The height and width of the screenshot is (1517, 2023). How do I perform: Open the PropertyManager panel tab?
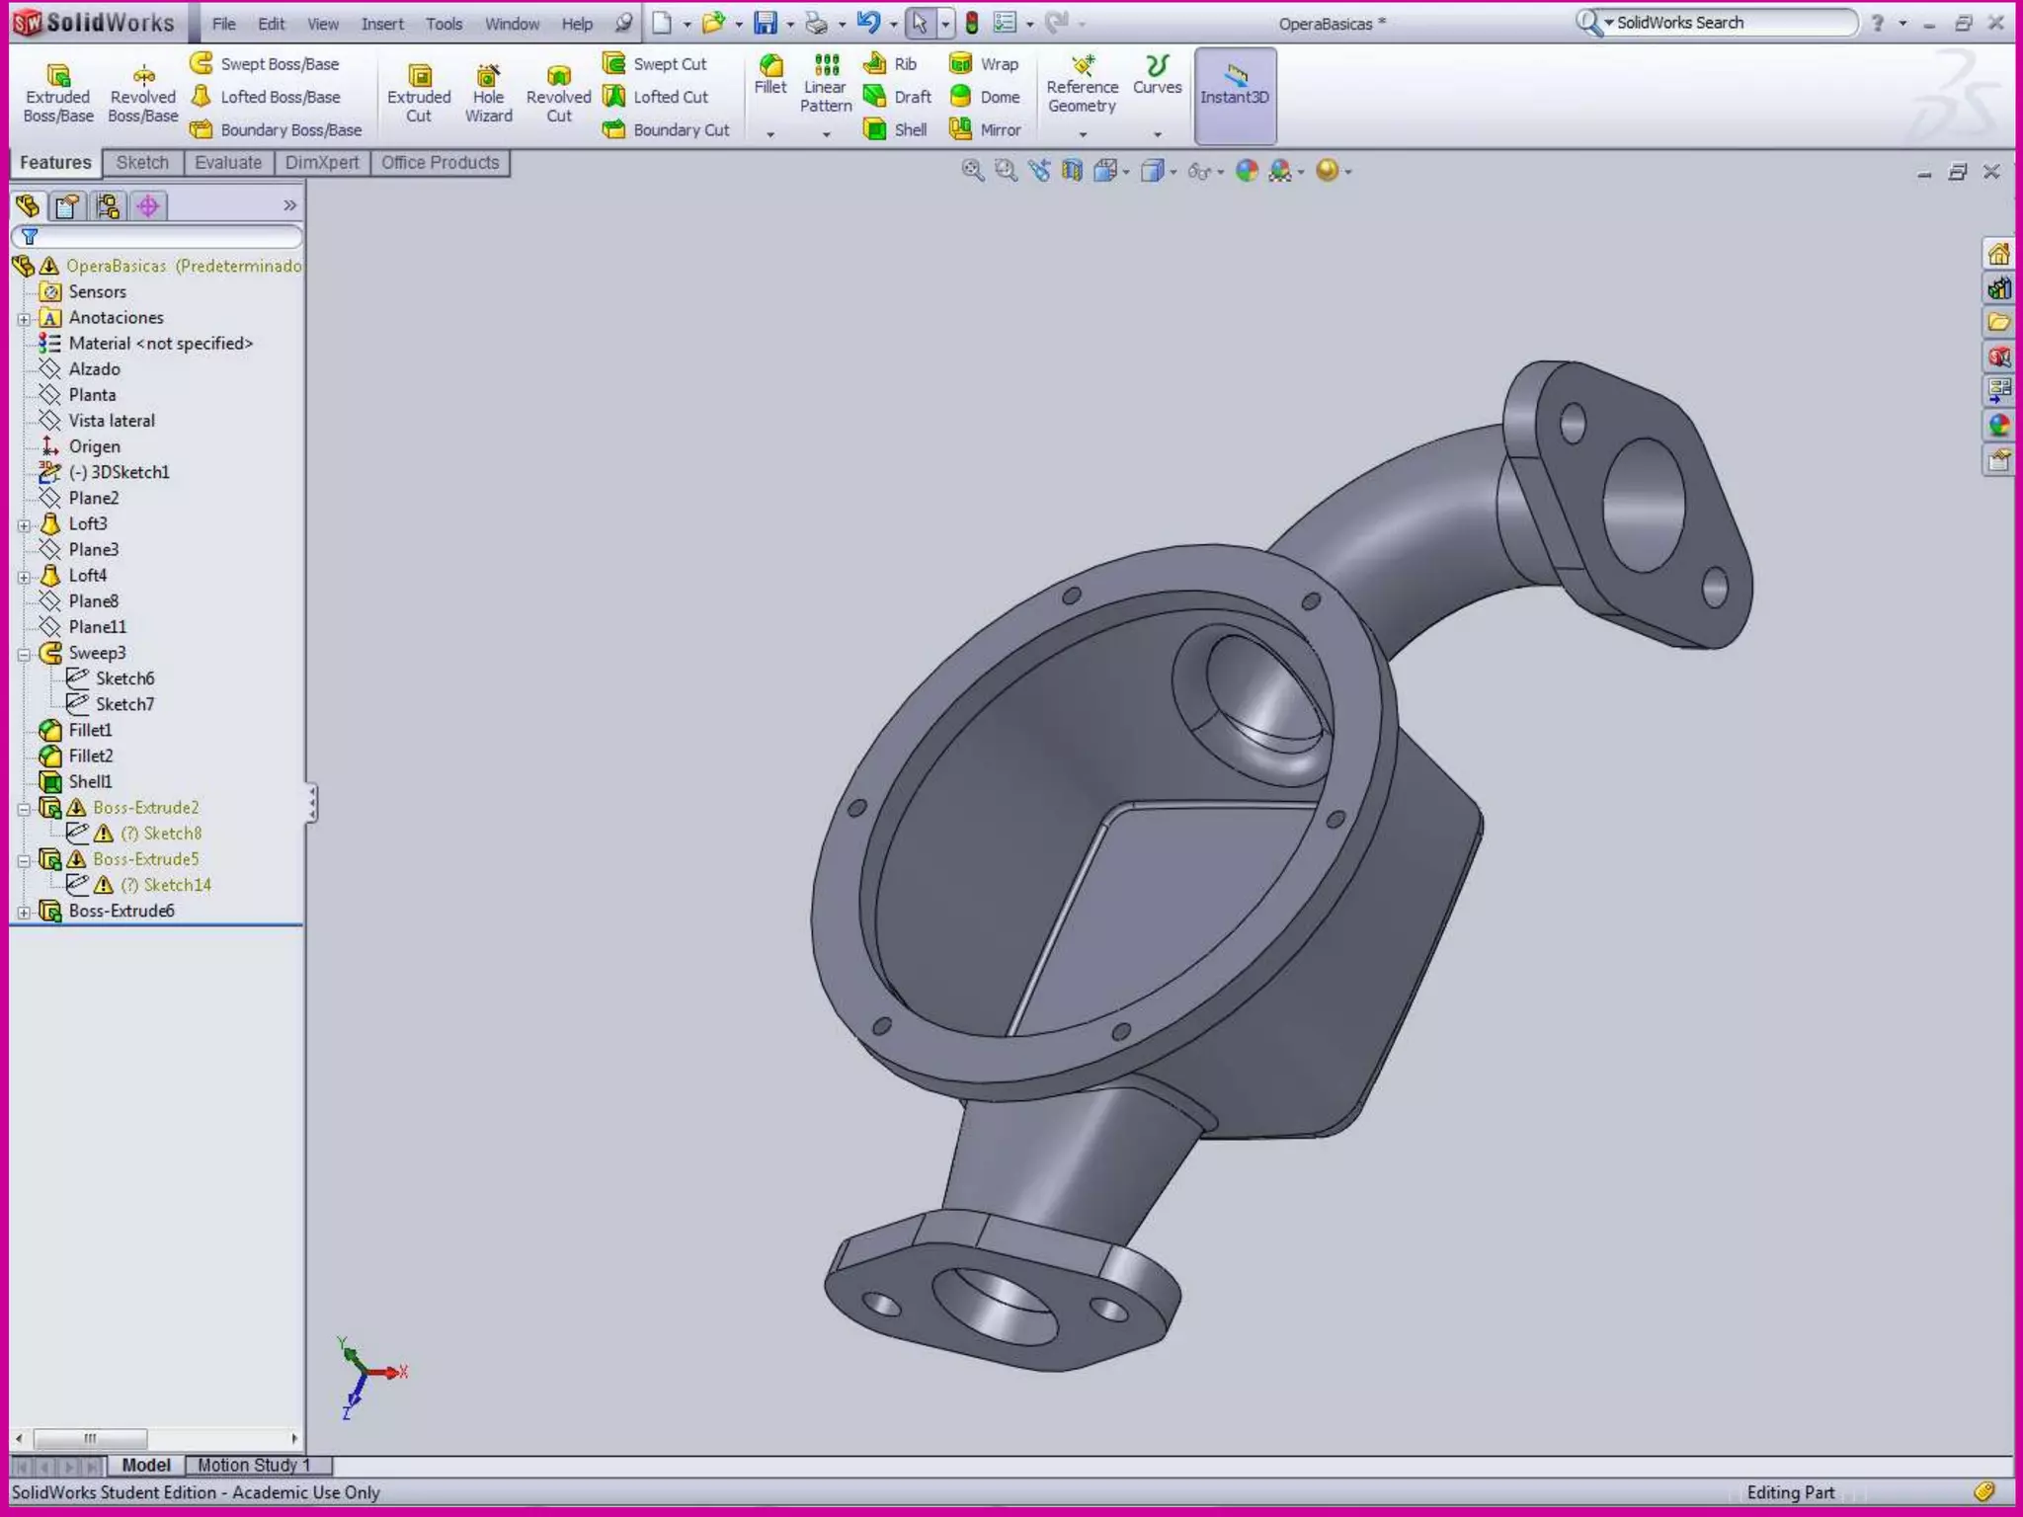click(67, 205)
